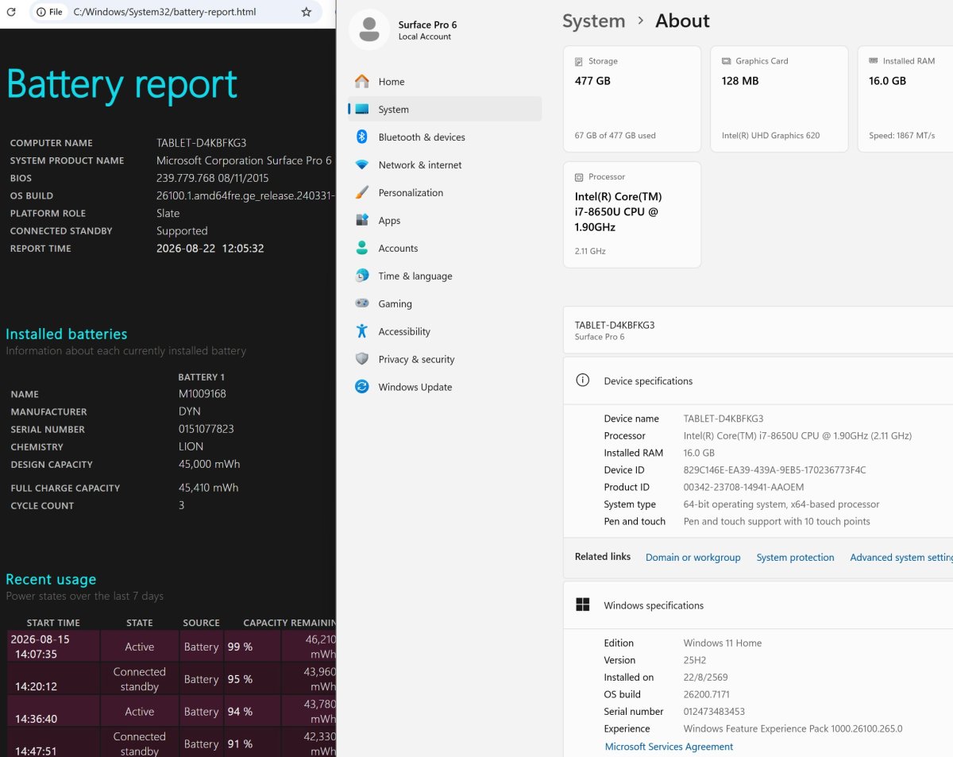Go back to System breadcrumb

[x=593, y=21]
